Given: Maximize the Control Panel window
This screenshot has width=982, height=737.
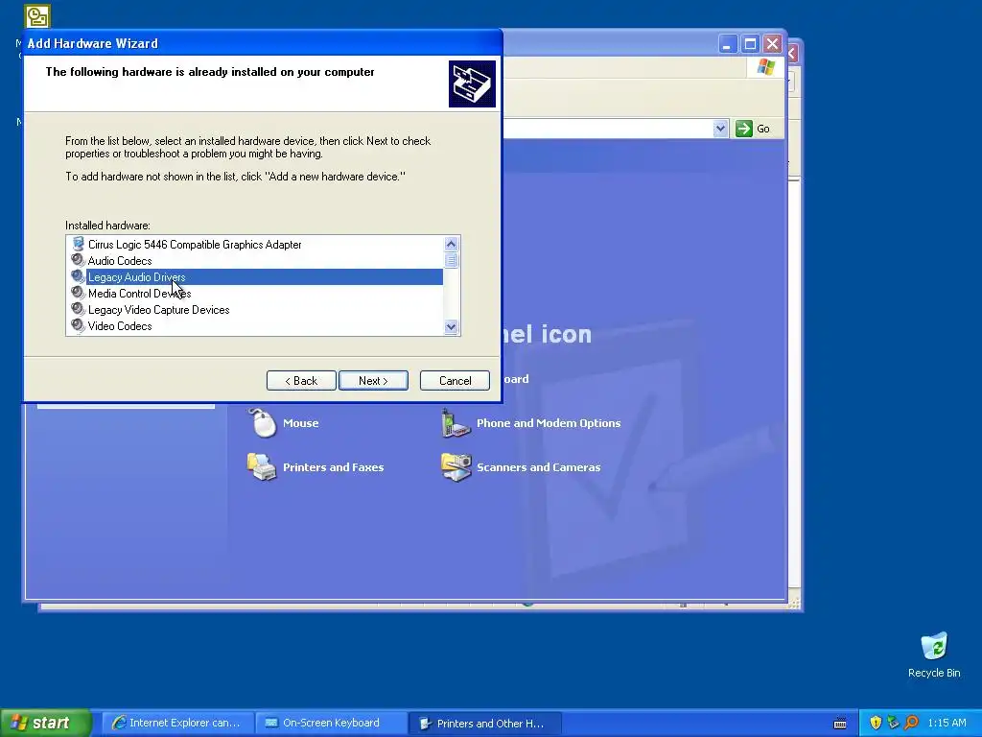Looking at the screenshot, I should (750, 44).
